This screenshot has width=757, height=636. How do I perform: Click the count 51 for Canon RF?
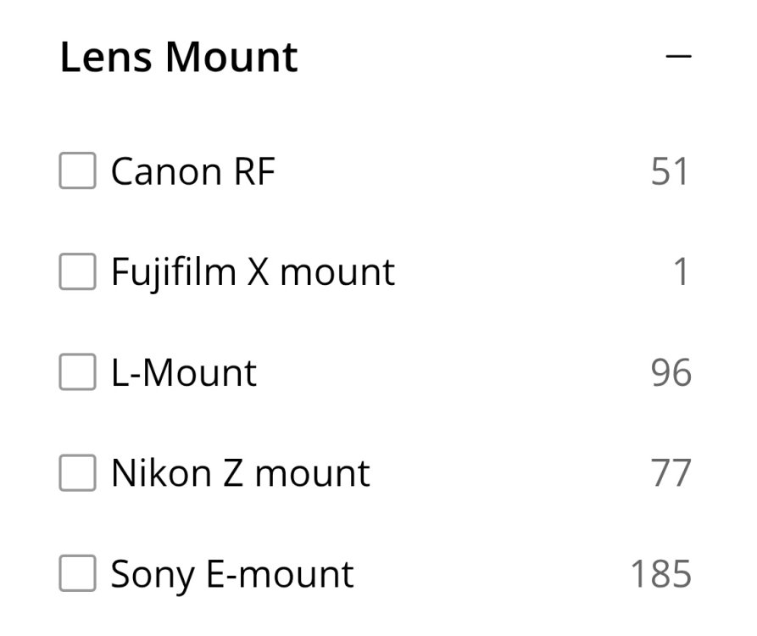click(670, 172)
